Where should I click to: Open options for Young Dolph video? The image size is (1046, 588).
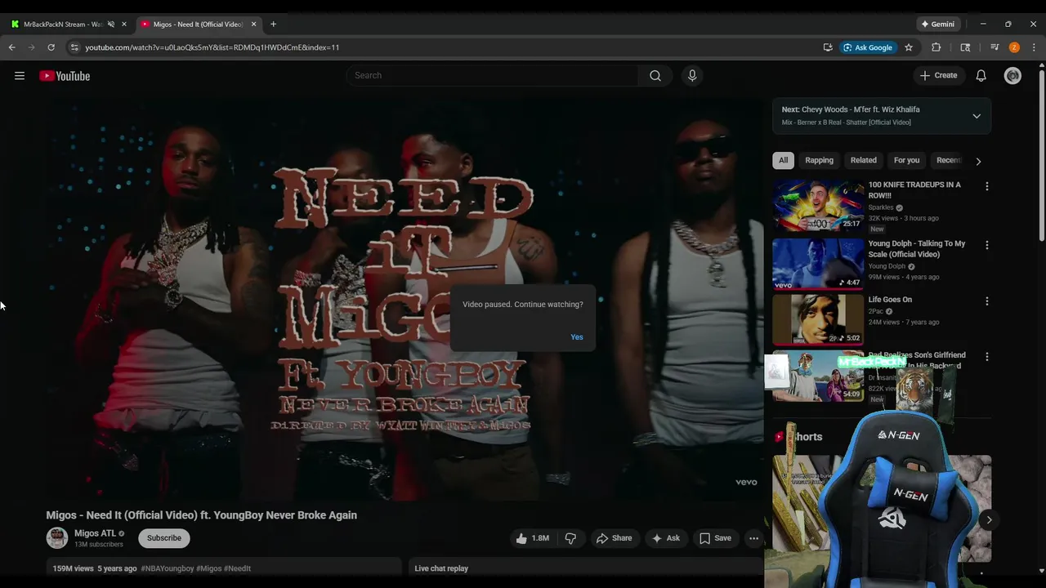986,245
